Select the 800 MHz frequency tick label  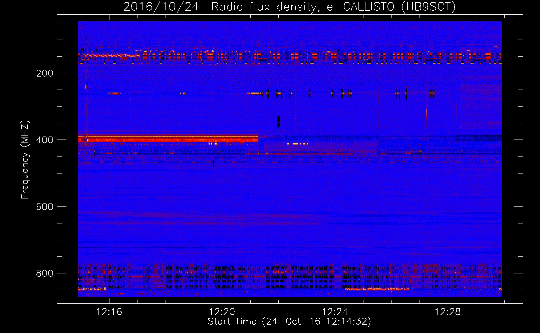pyautogui.click(x=45, y=273)
